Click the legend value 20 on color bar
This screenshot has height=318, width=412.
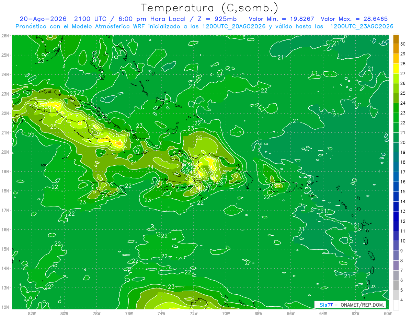[403, 142]
